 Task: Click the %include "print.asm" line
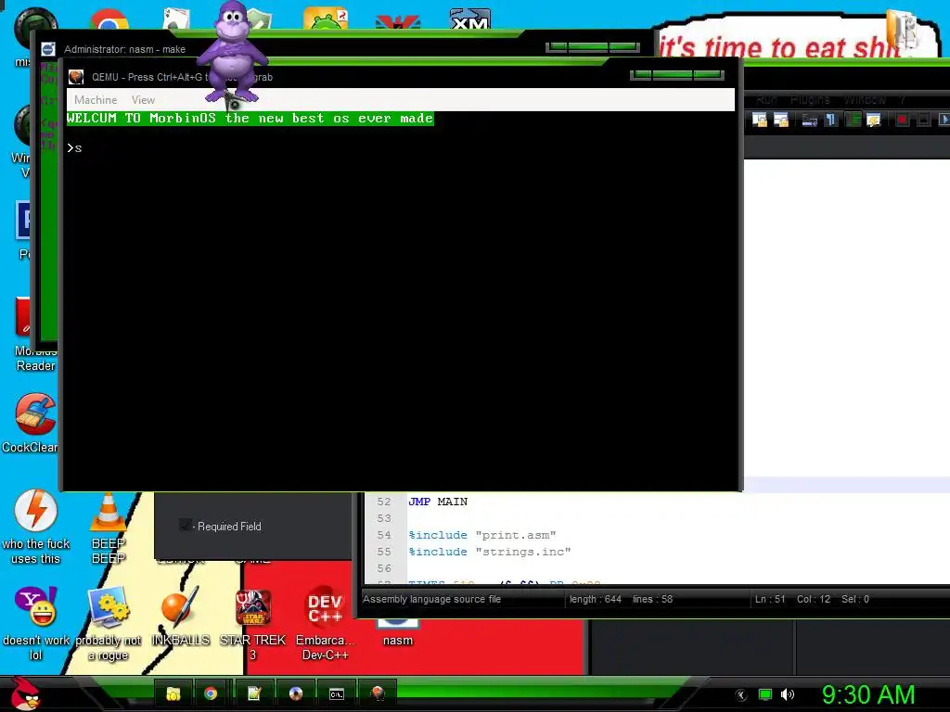(481, 535)
